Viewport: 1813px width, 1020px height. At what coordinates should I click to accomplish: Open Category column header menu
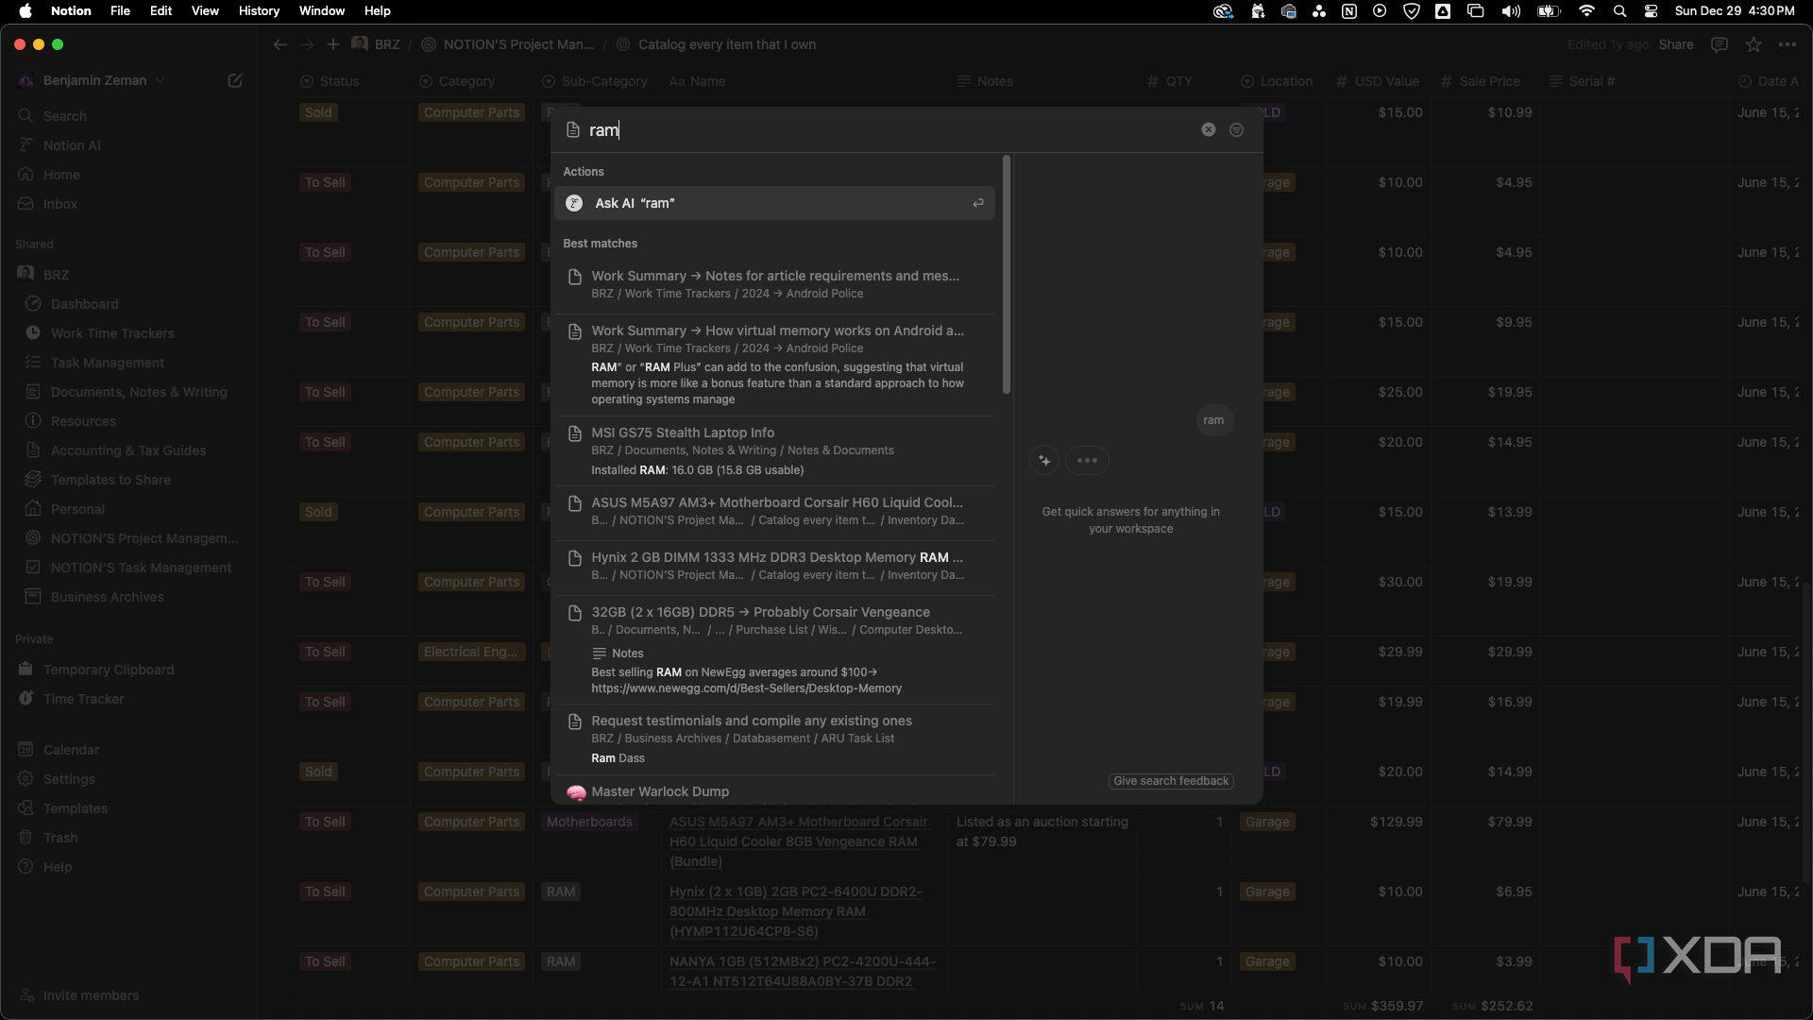point(458,81)
